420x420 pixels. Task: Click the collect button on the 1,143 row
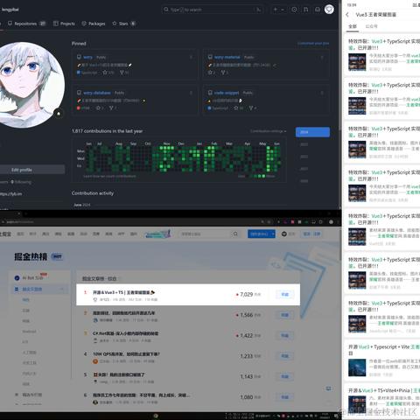point(284,376)
